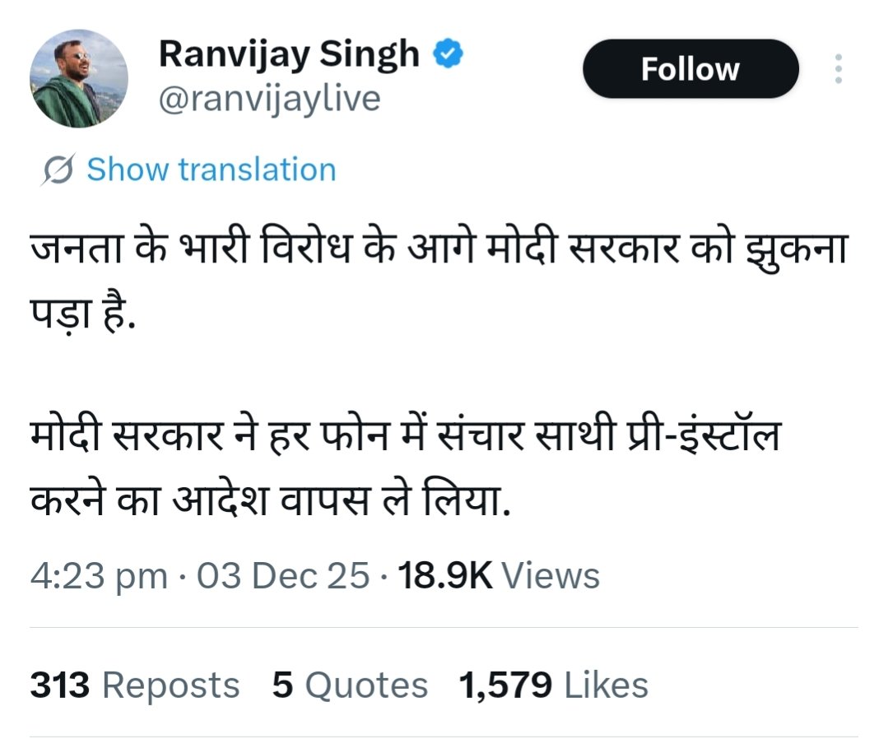Click the translation icon beside Show translation
This screenshot has width=888, height=753.
coord(59,170)
